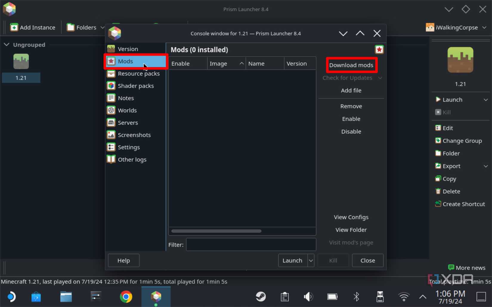
Task: Click the Servers icon in the sidebar
Action: [111, 122]
